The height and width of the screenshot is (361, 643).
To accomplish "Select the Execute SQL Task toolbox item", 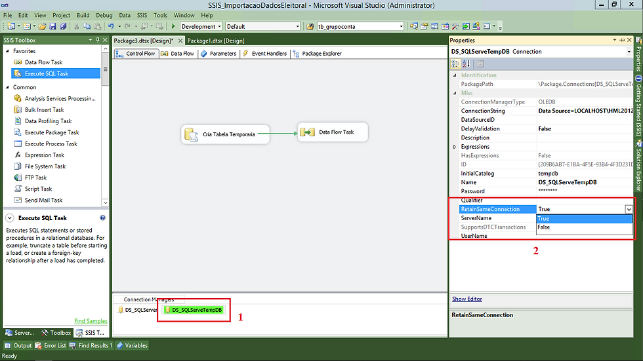I will (x=56, y=73).
